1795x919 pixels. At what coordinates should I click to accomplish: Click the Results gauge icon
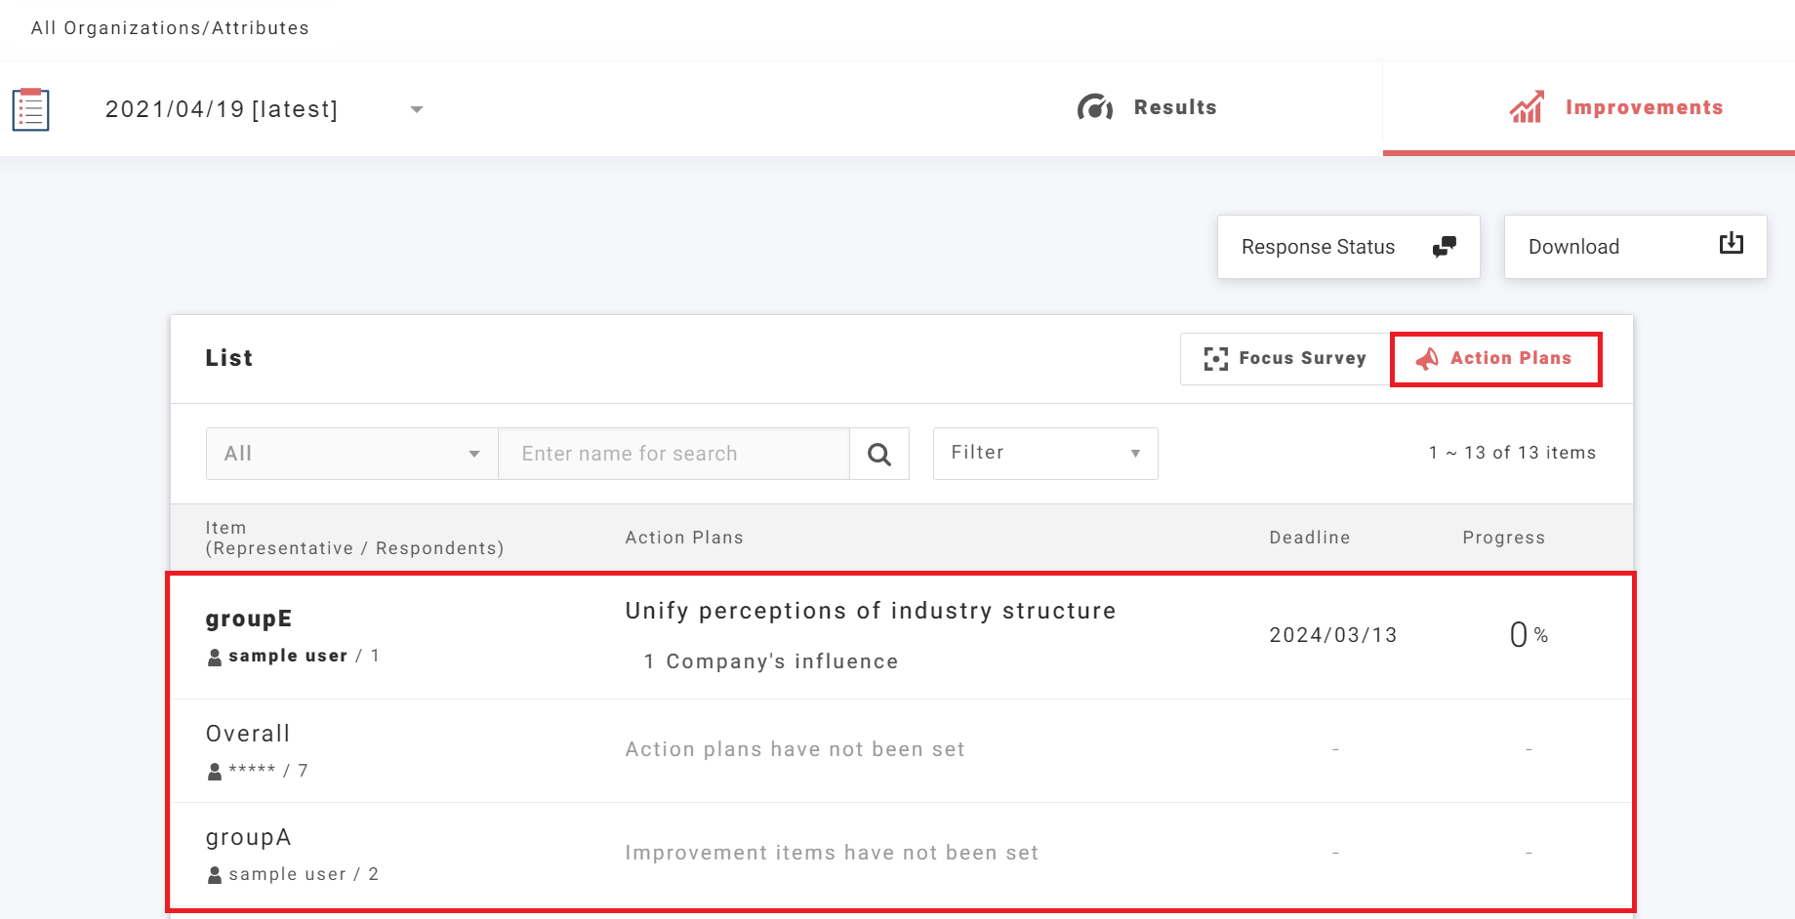coord(1094,107)
